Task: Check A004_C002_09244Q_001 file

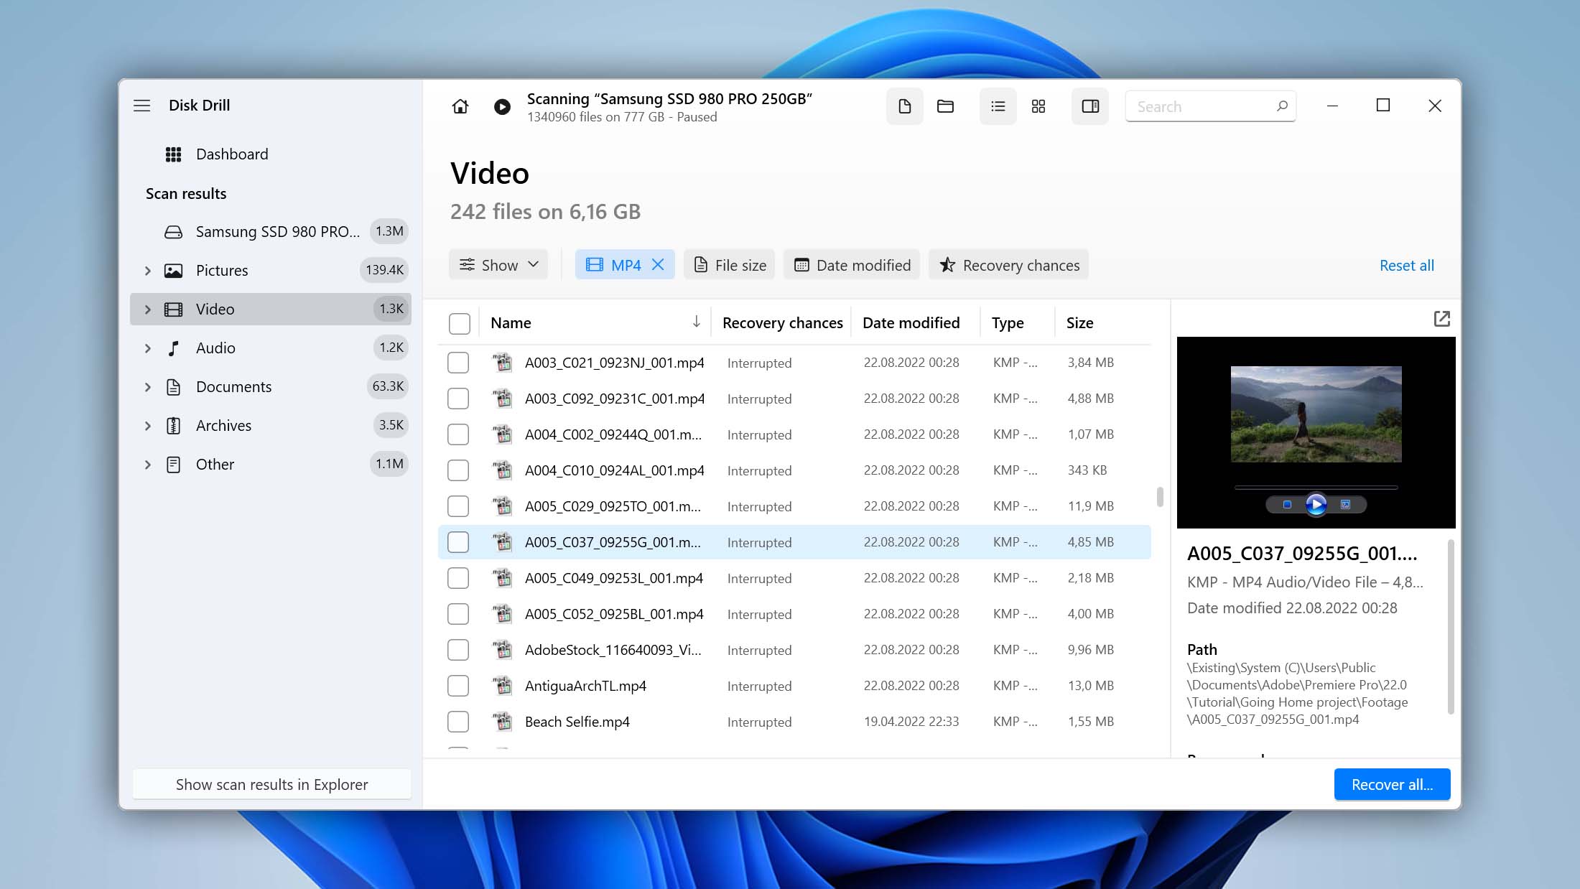Action: (458, 434)
